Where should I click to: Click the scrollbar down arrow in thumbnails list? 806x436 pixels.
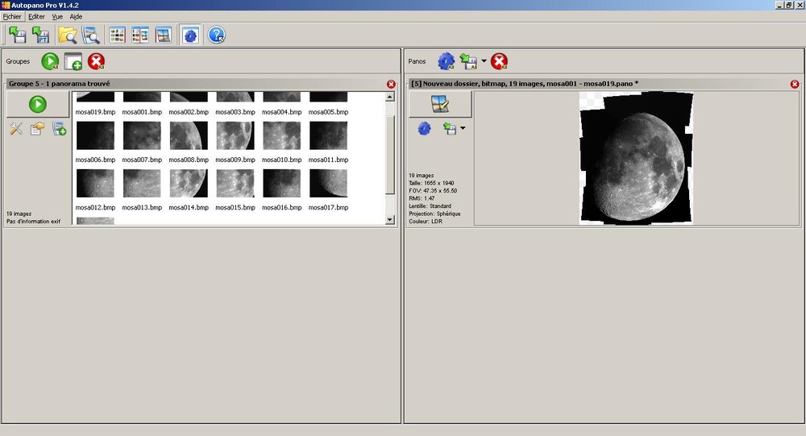click(389, 219)
